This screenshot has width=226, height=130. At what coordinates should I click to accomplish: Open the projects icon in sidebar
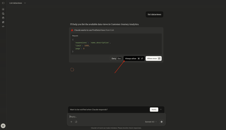pos(3,18)
